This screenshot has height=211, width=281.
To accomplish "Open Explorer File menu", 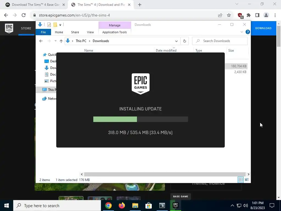I will click(x=43, y=32).
